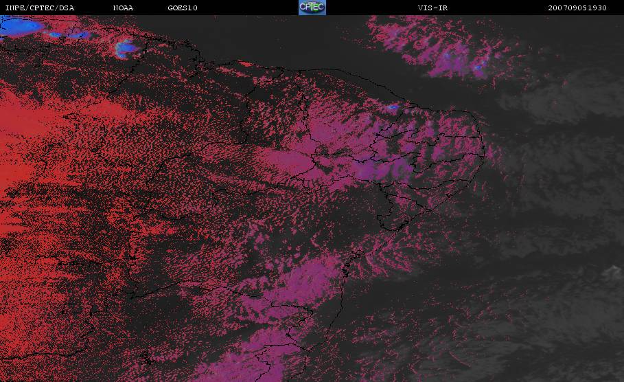Screen dimensions: 624x382
Task: Click the CPTEC logo in the header
Action: [312, 7]
